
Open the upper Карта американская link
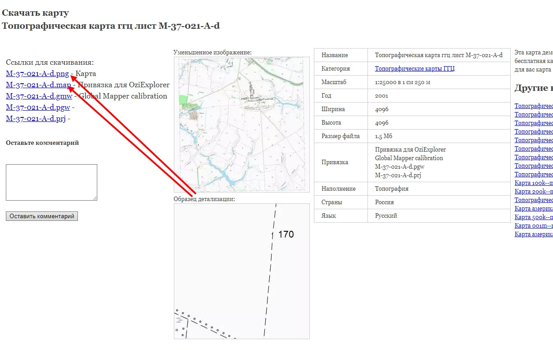click(534, 208)
